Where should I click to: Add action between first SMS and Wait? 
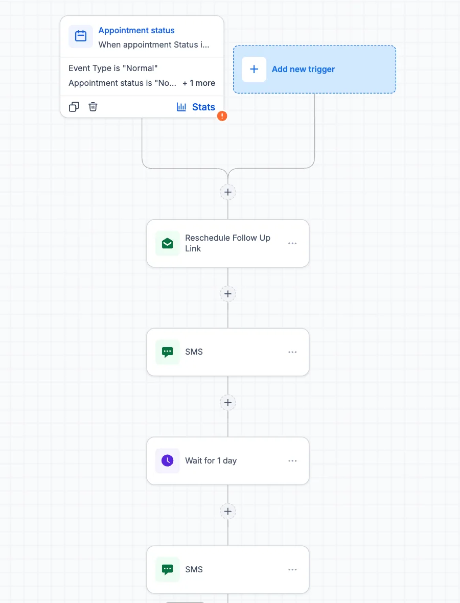pyautogui.click(x=227, y=403)
